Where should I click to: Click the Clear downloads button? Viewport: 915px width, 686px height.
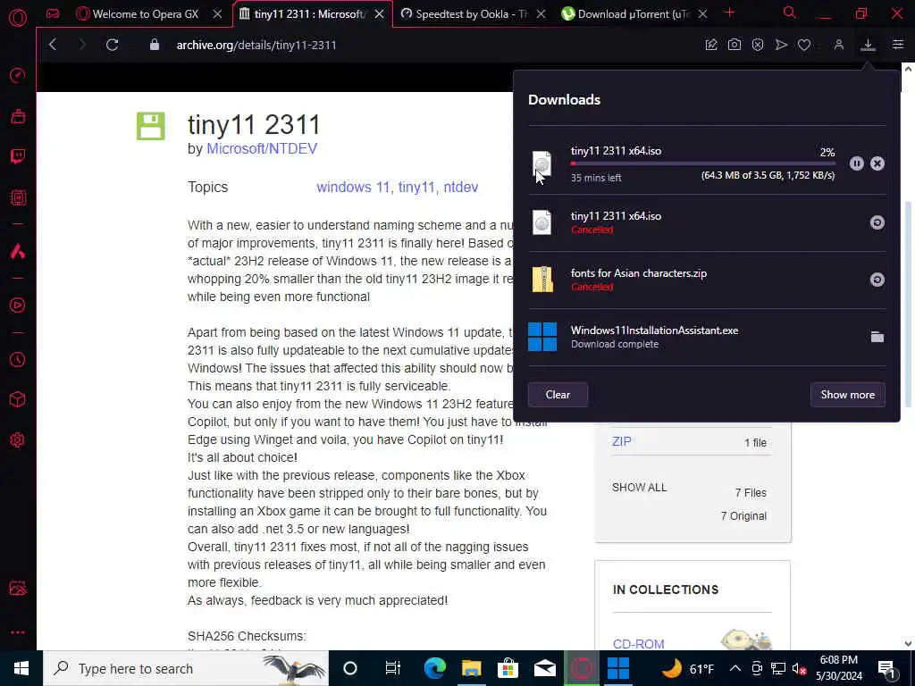[558, 394]
